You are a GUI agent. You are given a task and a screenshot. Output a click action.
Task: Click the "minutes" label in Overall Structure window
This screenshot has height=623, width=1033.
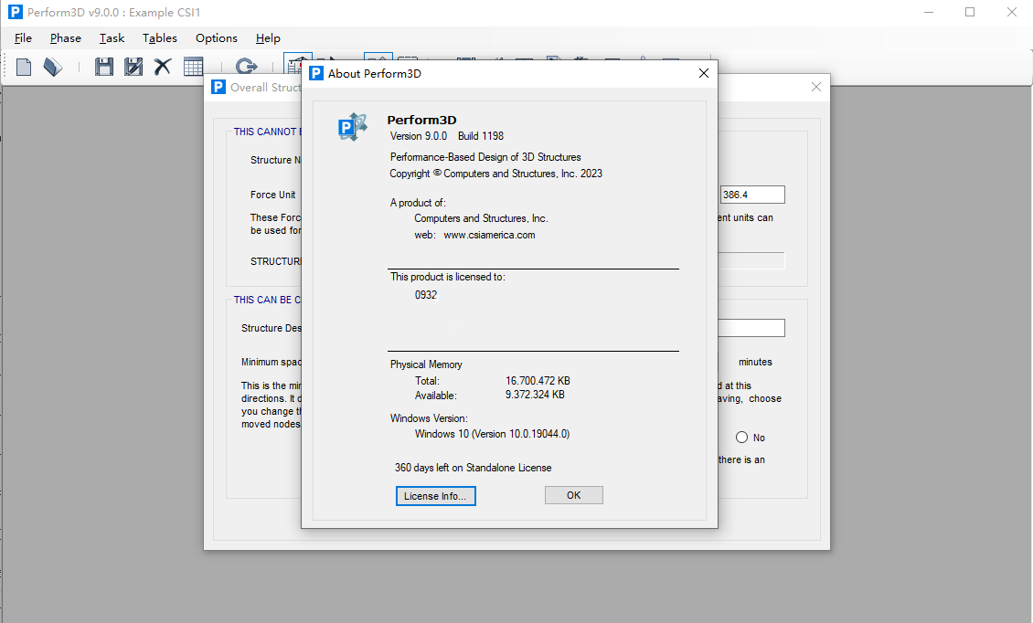[755, 363]
